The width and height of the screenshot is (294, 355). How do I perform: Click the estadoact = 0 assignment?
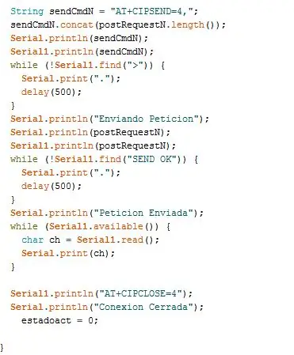[59, 320]
